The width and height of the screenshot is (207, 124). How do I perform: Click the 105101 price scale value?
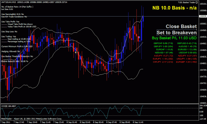tap(203, 4)
